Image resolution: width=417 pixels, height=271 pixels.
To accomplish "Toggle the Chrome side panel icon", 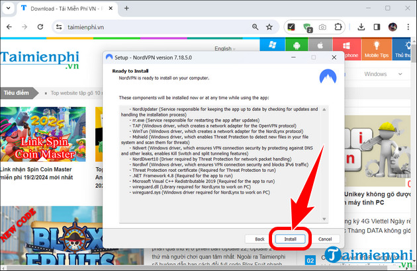I will pyautogui.click(x=377, y=27).
